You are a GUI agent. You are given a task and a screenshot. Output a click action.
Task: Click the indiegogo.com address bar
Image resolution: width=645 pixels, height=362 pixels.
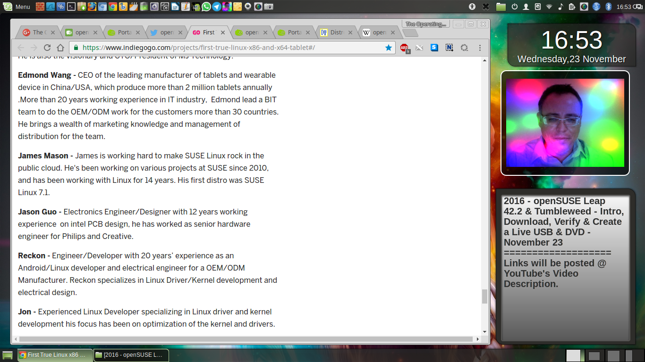click(x=232, y=48)
